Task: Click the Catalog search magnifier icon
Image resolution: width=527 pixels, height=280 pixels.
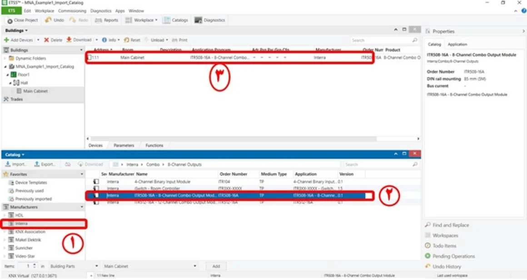Action: tap(415, 164)
